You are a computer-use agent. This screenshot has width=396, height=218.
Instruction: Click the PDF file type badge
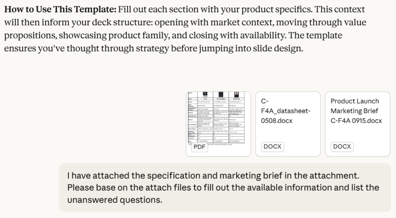pyautogui.click(x=199, y=147)
